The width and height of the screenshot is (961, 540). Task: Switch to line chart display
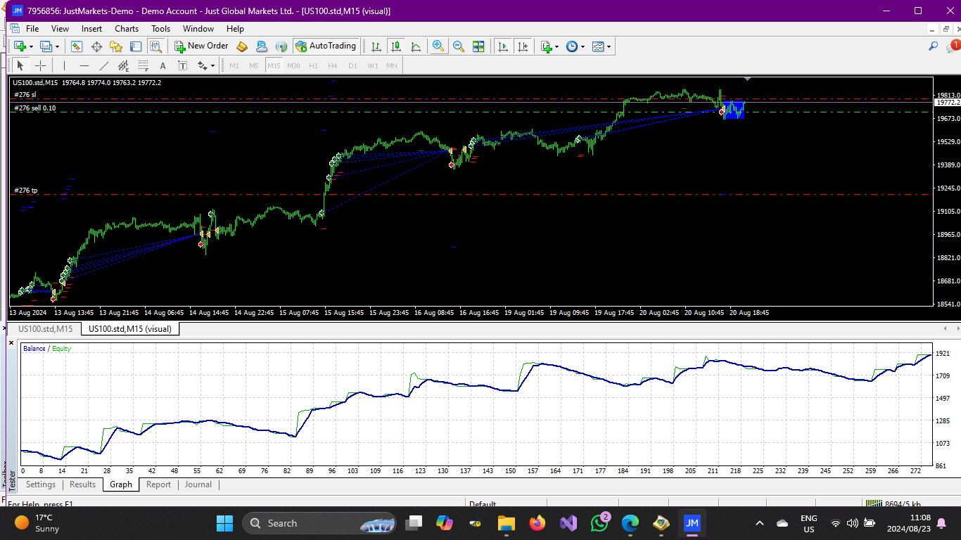point(416,46)
